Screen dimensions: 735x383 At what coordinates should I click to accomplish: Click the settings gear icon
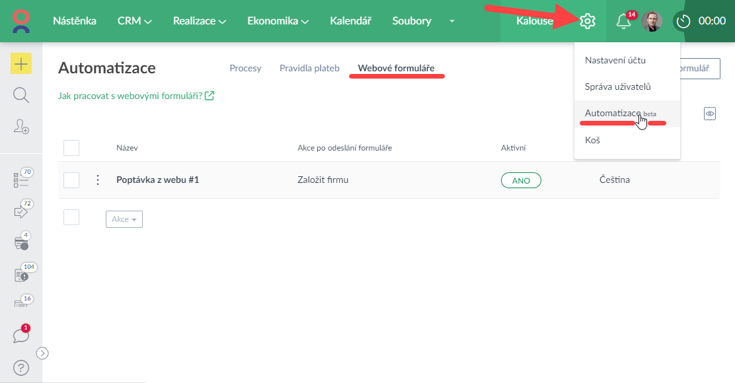587,21
